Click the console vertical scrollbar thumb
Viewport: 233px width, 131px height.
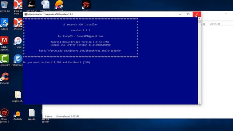pos(200,22)
